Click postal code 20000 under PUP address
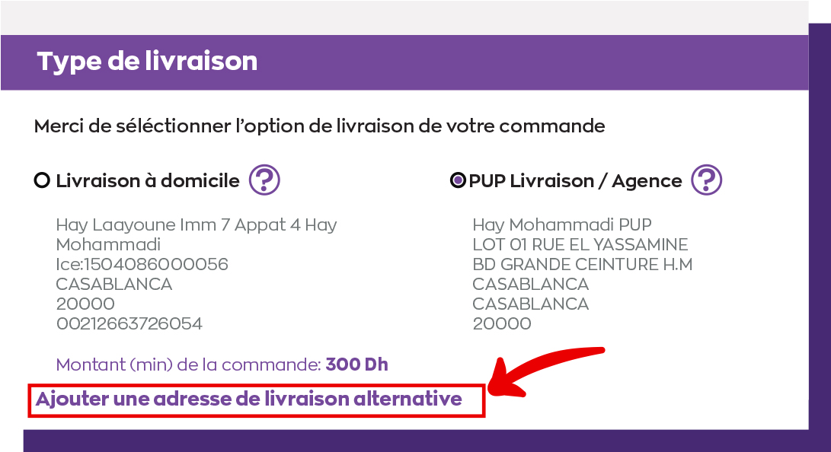Image resolution: width=831 pixels, height=452 pixels. (502, 323)
